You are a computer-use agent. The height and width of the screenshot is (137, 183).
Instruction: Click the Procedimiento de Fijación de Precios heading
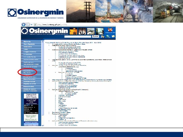click(x=73, y=43)
